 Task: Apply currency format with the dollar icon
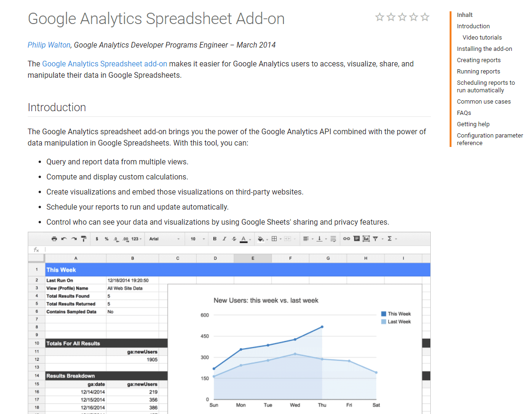[97, 239]
